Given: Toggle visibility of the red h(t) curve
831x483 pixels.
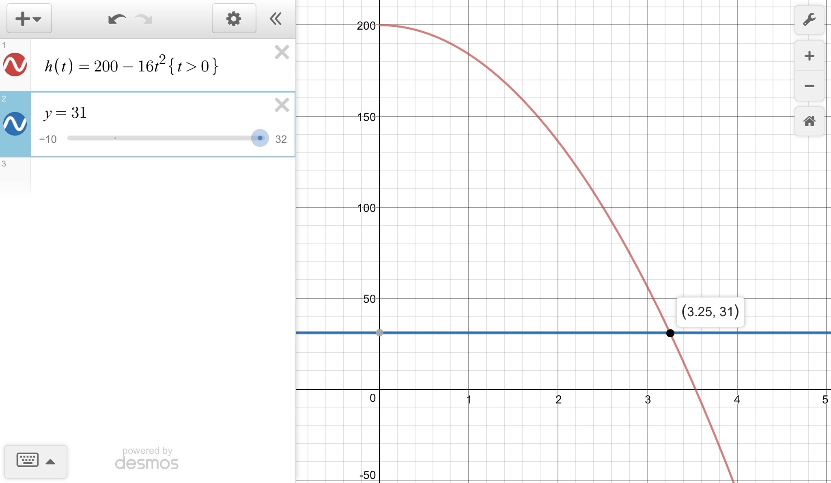Looking at the screenshot, I should 15,65.
